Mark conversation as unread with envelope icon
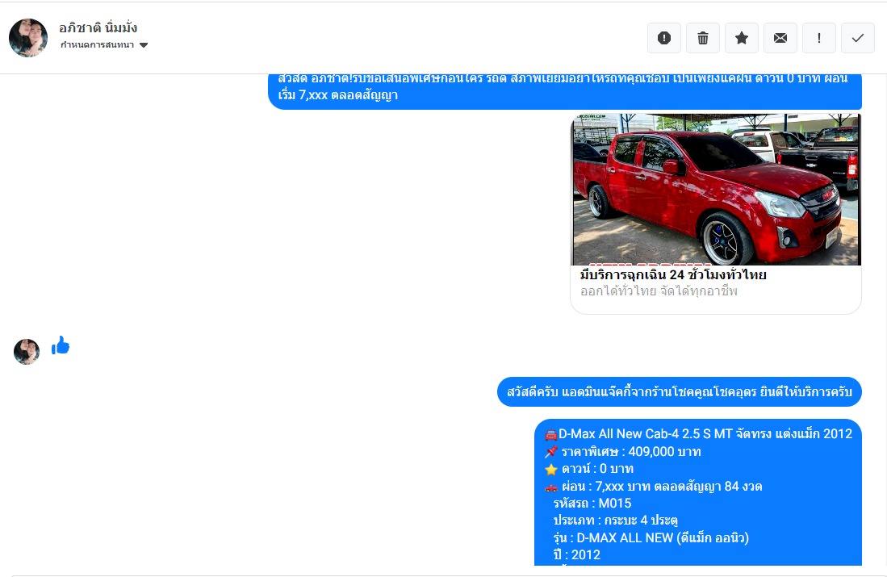887x577 pixels. coord(780,38)
